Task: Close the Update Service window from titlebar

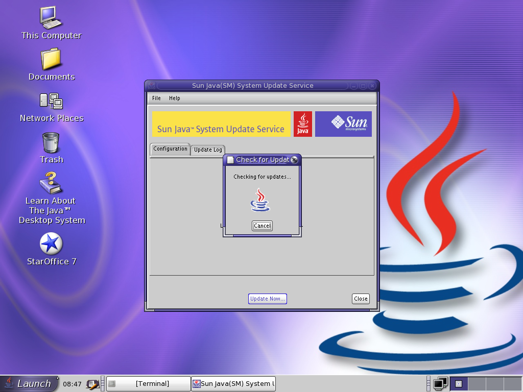Action: point(372,86)
